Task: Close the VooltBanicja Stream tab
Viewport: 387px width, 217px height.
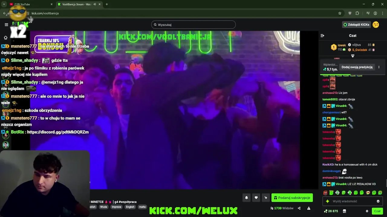Action: [99, 4]
